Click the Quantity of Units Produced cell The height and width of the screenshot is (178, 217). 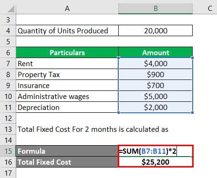tap(67, 30)
